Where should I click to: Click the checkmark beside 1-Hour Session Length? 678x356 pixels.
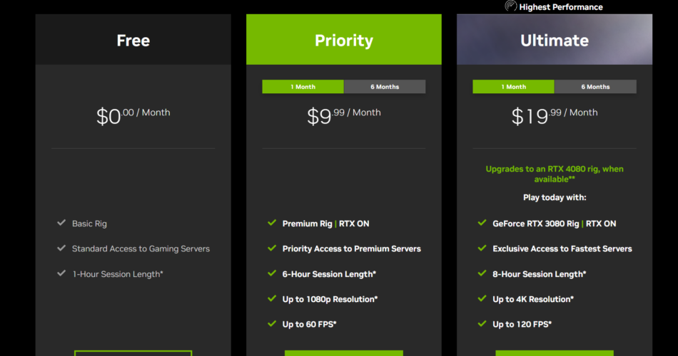(x=61, y=273)
